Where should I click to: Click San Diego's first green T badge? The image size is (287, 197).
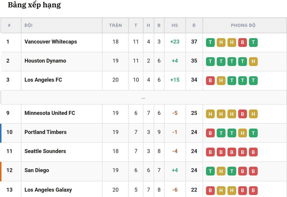[x=210, y=171]
